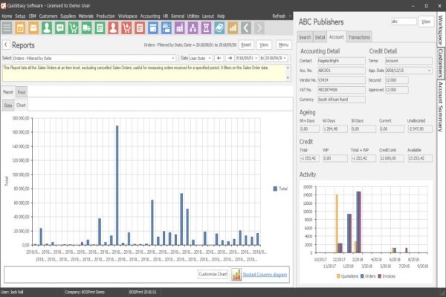Open the start date picker dropdown
446x297 pixels.
[256, 58]
